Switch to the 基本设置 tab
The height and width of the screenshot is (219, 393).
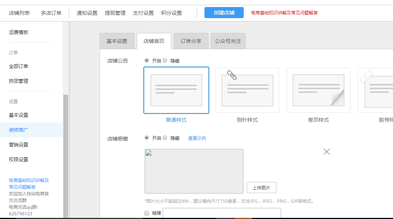117,41
